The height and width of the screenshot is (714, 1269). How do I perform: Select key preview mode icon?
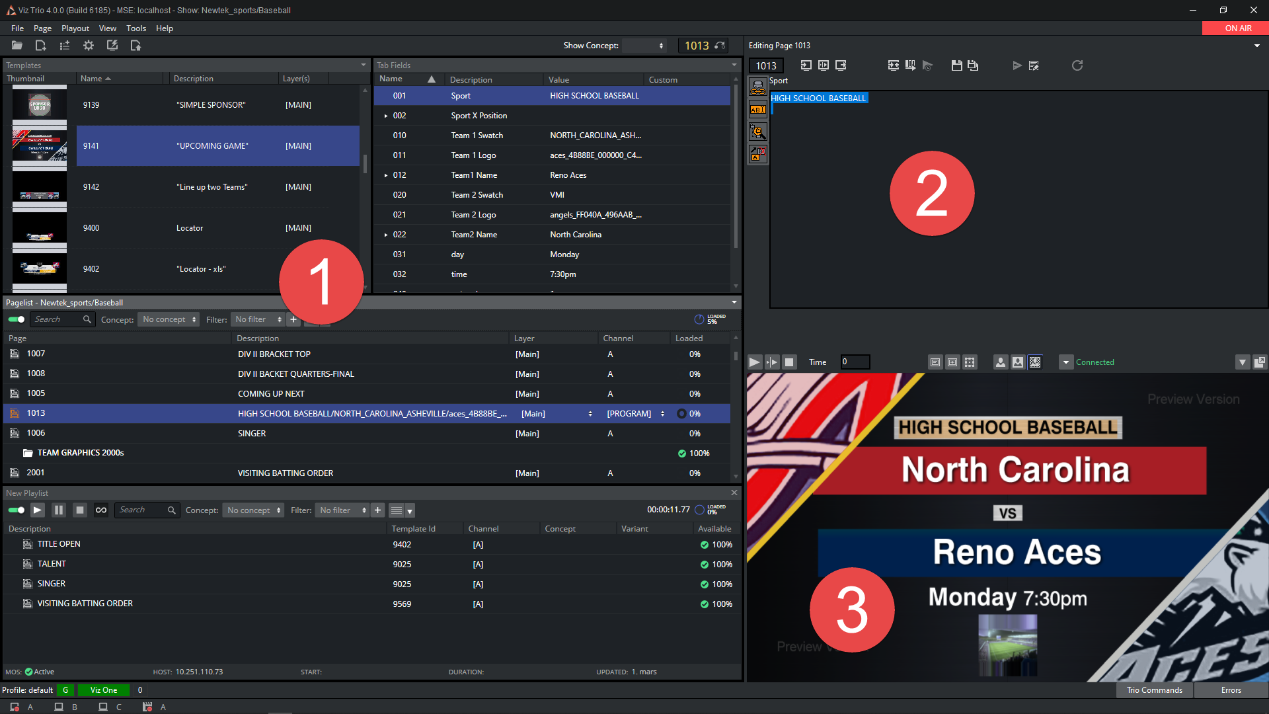(1018, 362)
